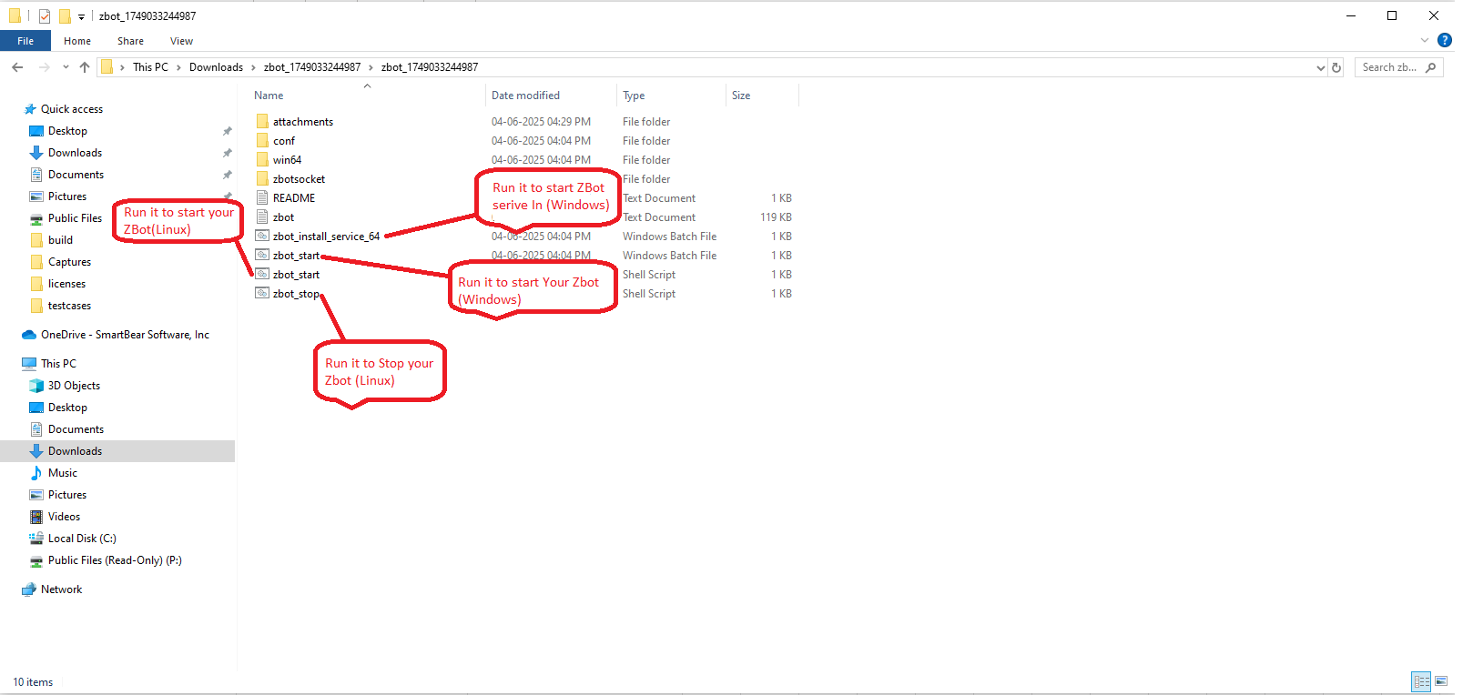
Task: Expand the address bar history dropdown
Action: pos(1320,67)
